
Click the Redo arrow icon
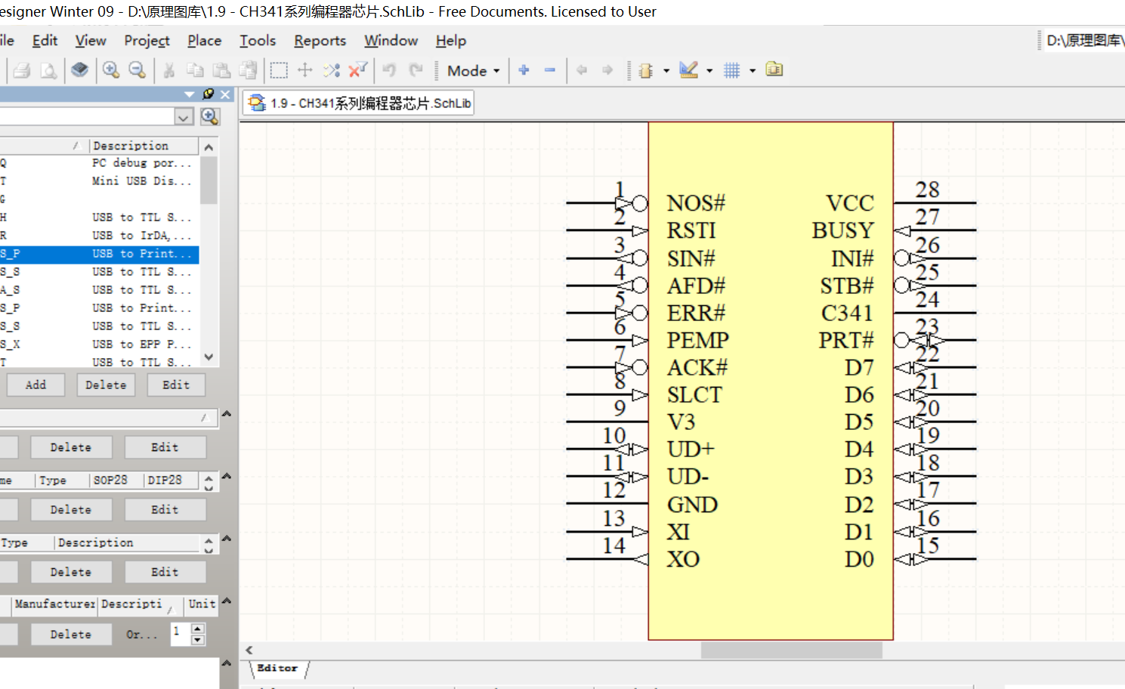[x=416, y=70]
